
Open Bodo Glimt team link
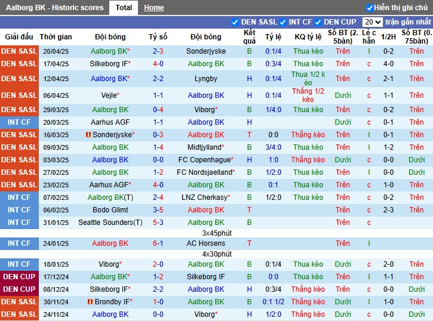pyautogui.click(x=110, y=210)
